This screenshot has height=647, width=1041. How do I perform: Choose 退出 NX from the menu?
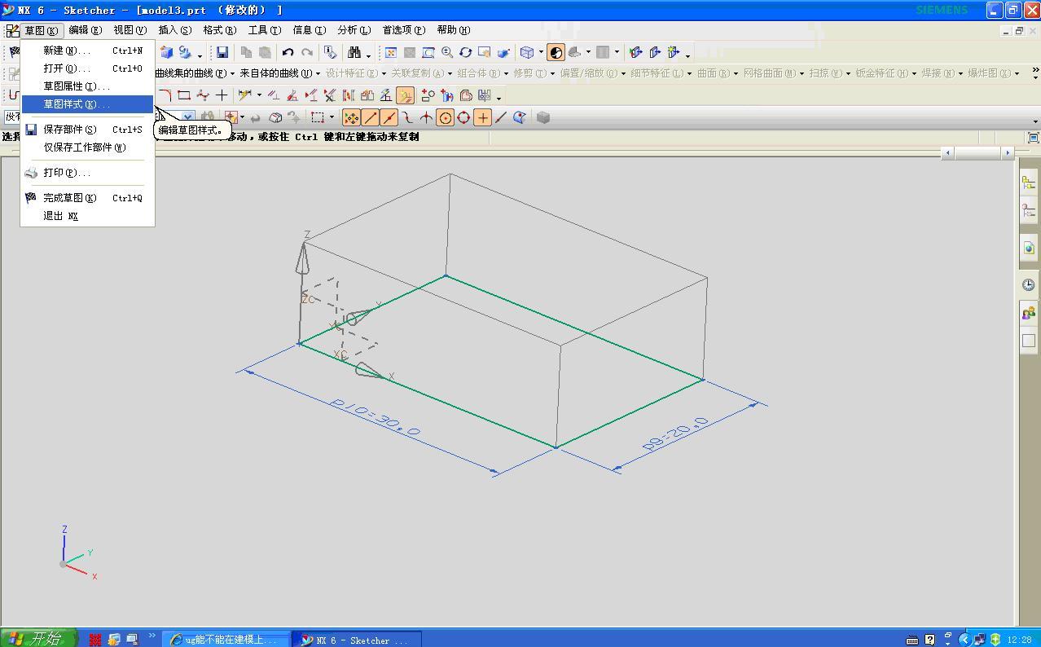[x=87, y=216]
